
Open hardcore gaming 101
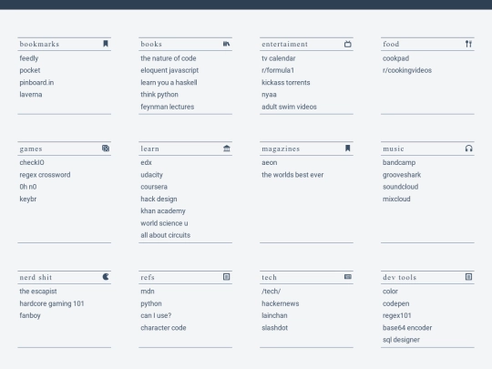[x=52, y=303]
